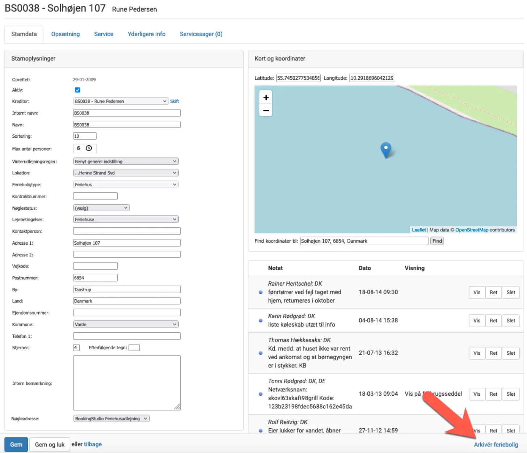This screenshot has height=453, width=527.
Task: Open the Servicesager (0) tab
Action: click(x=201, y=34)
